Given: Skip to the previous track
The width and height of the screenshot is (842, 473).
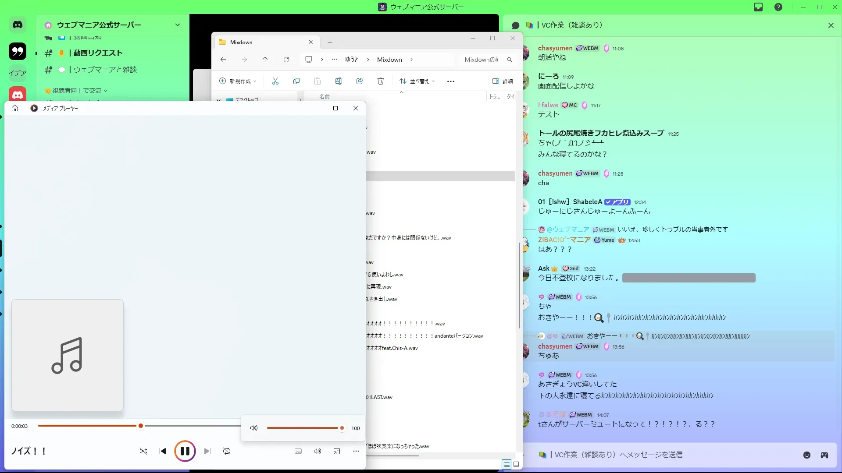Looking at the screenshot, I should point(163,451).
